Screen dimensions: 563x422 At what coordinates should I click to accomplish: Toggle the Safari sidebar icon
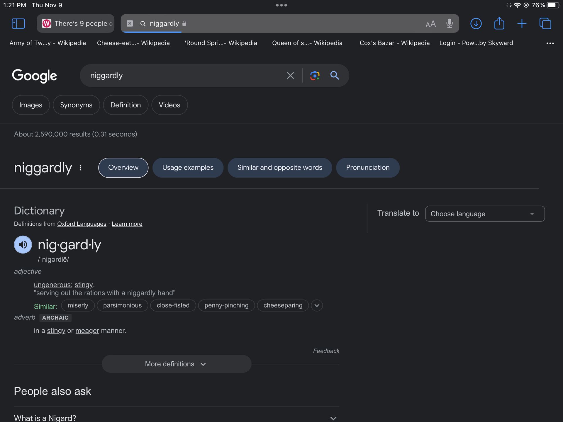click(18, 23)
